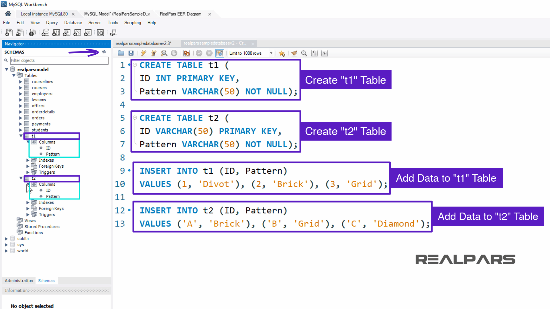The height and width of the screenshot is (309, 550).
Task: Switch to realparssampledatabasev2 query tab
Action: (x=215, y=43)
